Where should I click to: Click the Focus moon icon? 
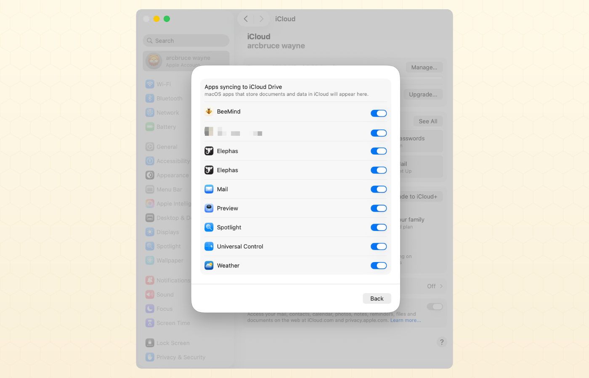pyautogui.click(x=150, y=309)
